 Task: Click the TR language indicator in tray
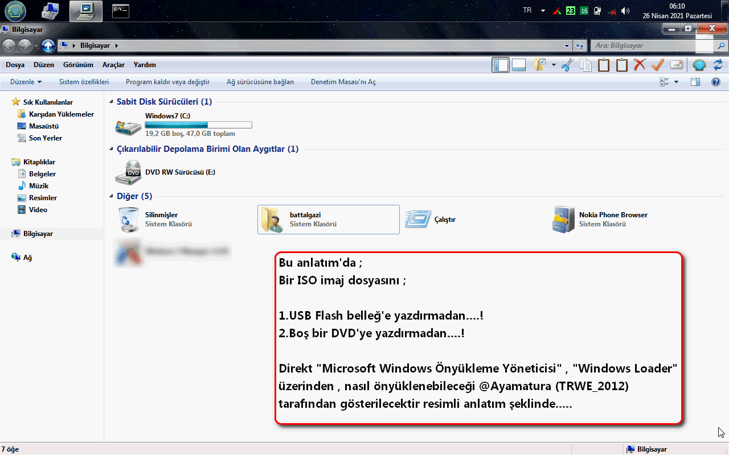(x=527, y=11)
